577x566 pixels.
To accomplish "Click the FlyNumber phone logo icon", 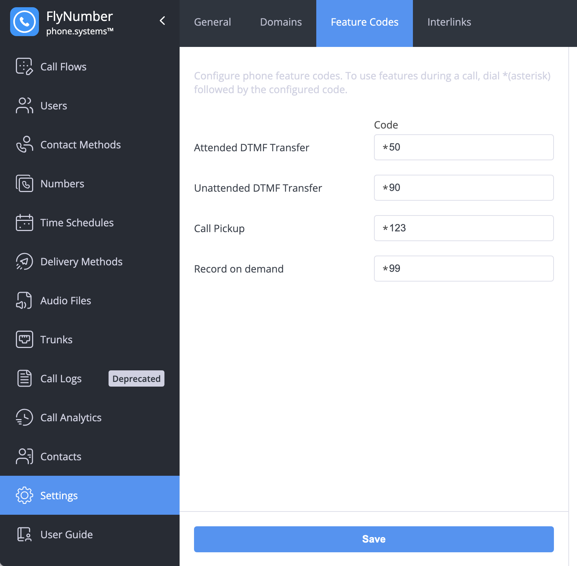I will pyautogui.click(x=25, y=22).
